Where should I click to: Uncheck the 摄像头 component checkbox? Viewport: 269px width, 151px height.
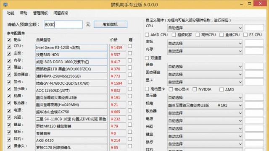(x=9, y=146)
